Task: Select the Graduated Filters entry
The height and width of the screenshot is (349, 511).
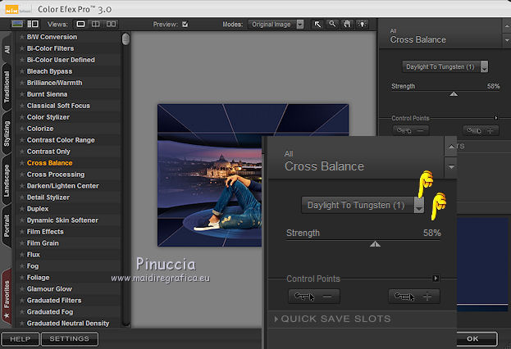Action: point(54,300)
